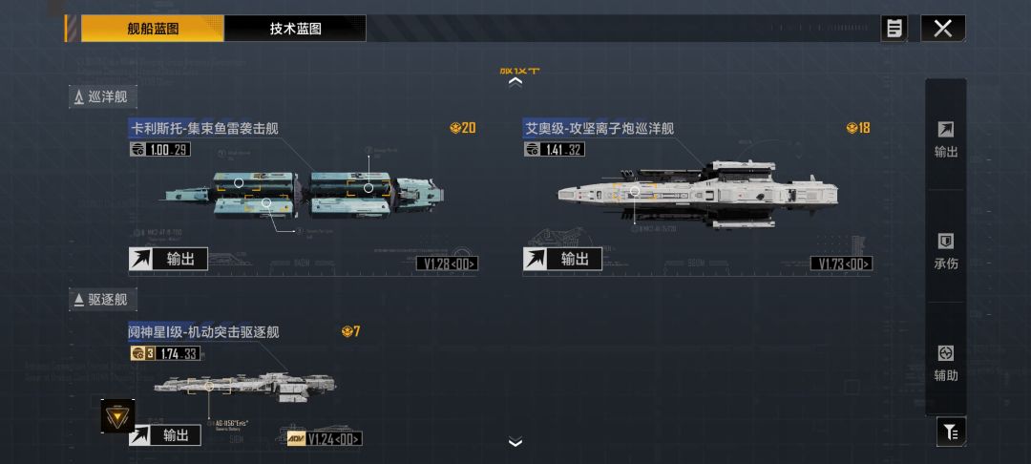Collapse the 巡洋舰 cruiser category
The width and height of the screenshot is (1031, 464).
[103, 97]
